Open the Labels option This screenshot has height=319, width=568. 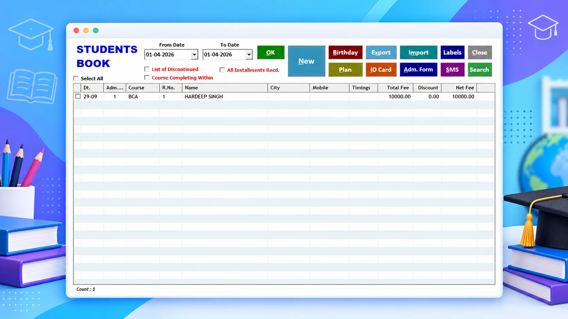click(452, 53)
